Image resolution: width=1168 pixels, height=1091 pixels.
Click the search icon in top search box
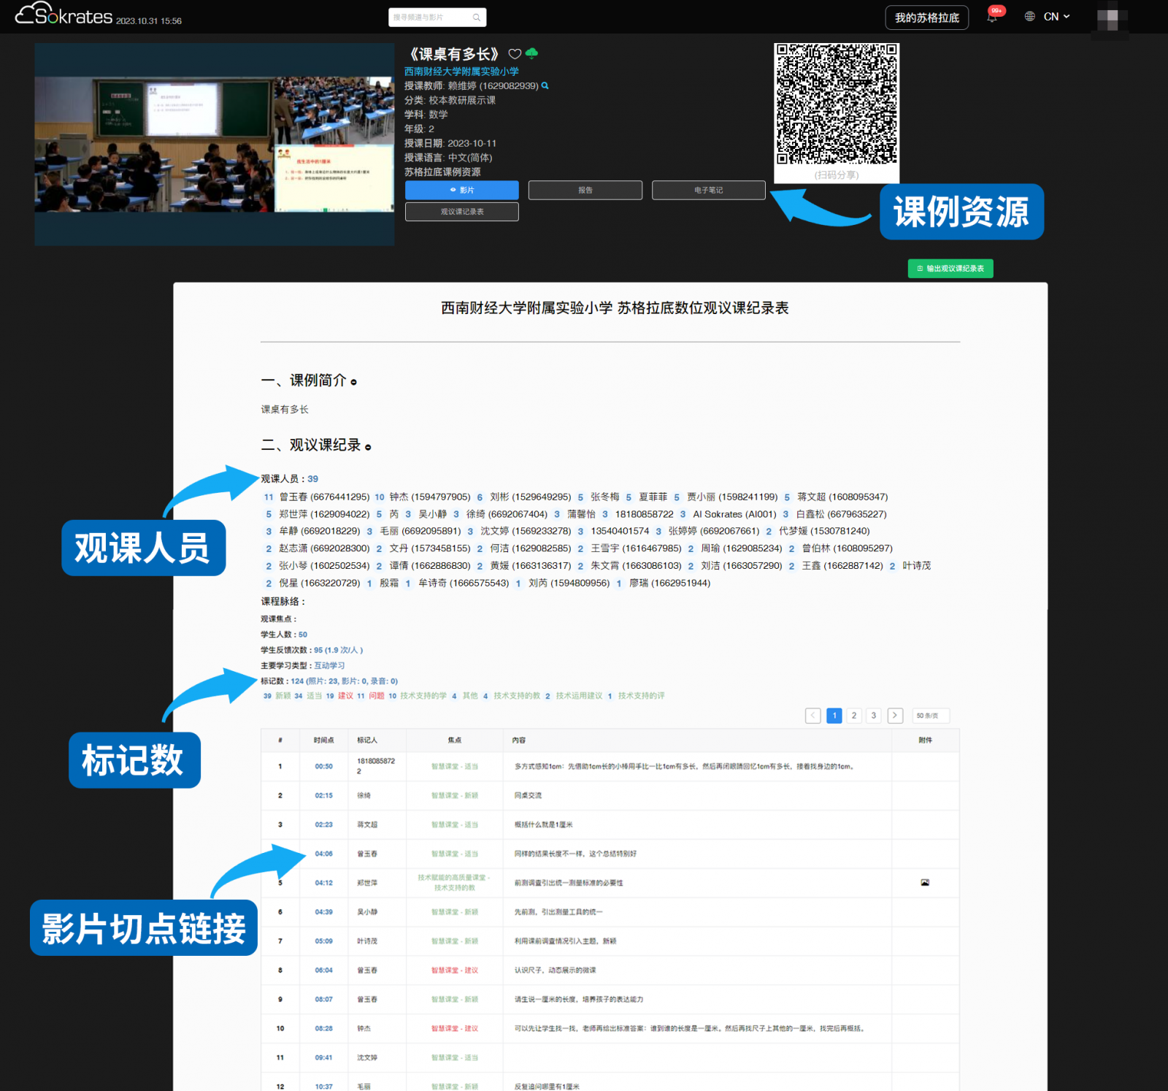tap(477, 18)
